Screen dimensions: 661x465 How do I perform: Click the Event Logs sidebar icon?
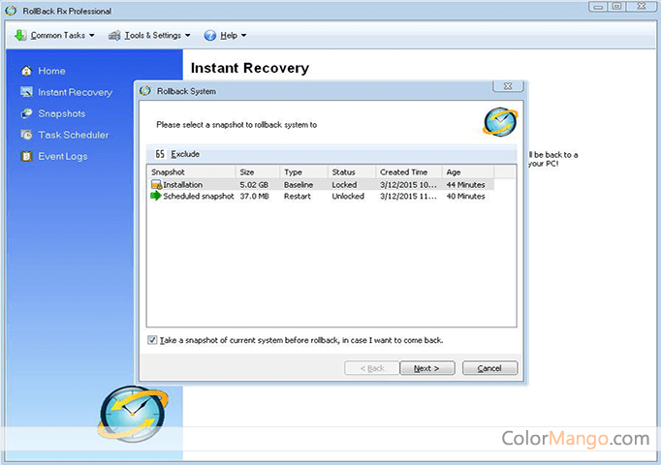click(x=27, y=156)
